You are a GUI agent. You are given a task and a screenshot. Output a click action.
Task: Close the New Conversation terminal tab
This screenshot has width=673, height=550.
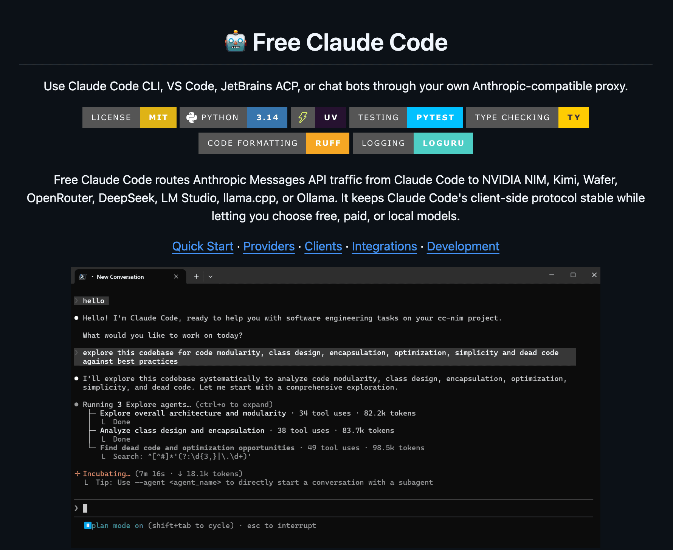tap(176, 277)
